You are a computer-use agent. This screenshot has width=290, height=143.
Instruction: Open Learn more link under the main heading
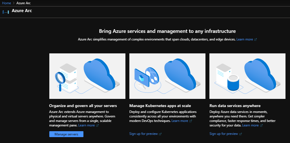tap(245, 39)
